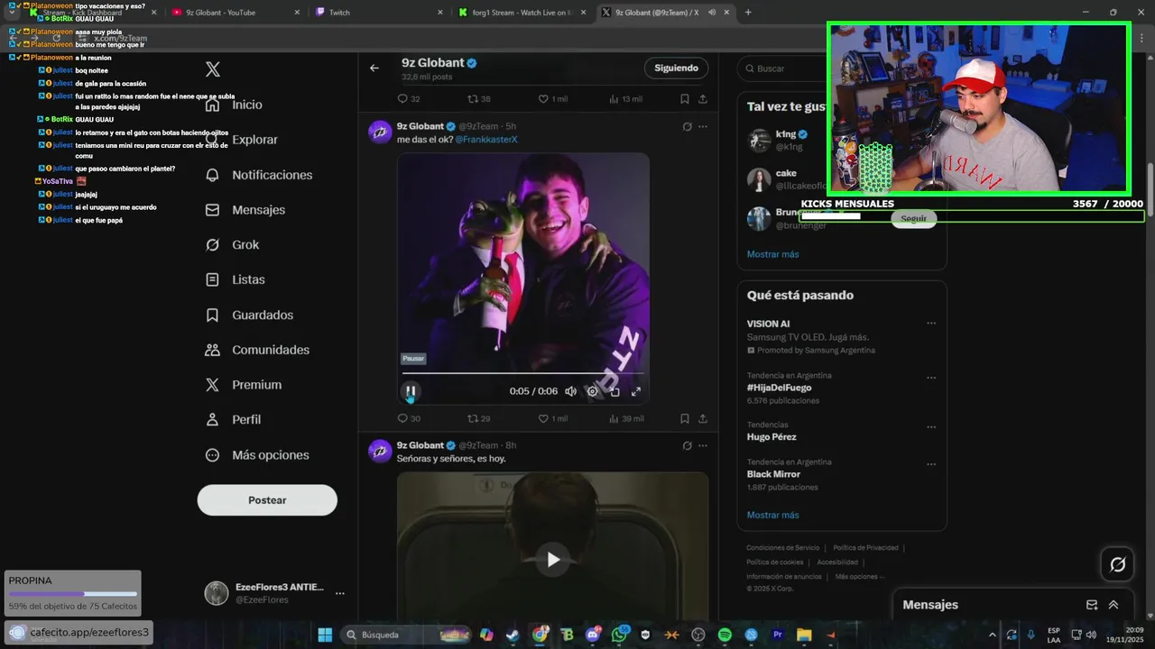Open the k1ng suggested profile
Viewport: 1155px width, 649px height.
[788, 134]
